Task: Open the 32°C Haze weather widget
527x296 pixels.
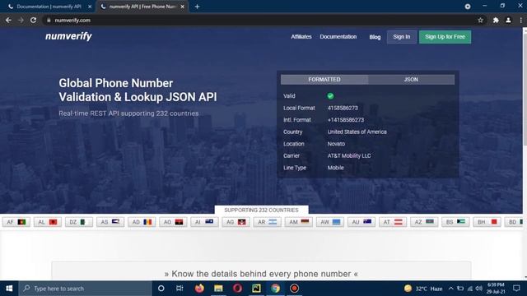Action: pos(423,289)
